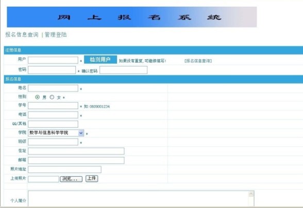Screen dimensions: 303x208
Task: Click the 住址 address input field
Action: click(x=76, y=151)
